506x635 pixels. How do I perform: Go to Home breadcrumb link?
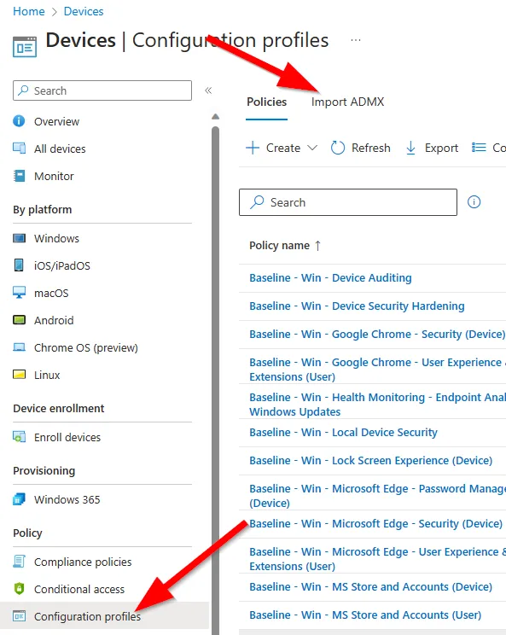[29, 11]
